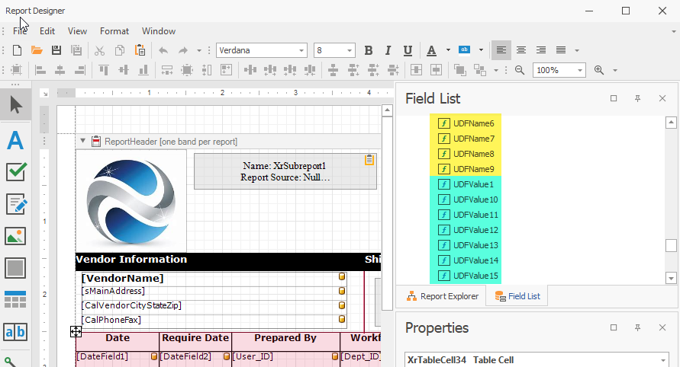The image size is (680, 367).
Task: Pick the Check Box control tool
Action: [15, 172]
